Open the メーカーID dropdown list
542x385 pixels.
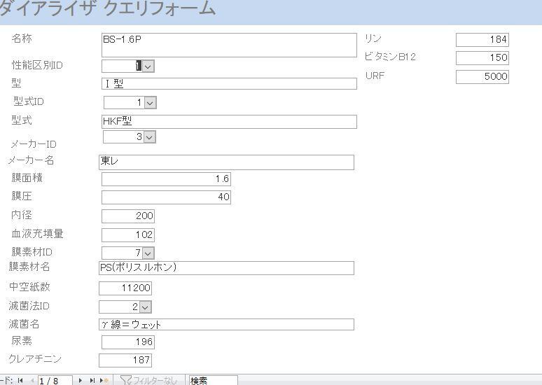point(149,137)
